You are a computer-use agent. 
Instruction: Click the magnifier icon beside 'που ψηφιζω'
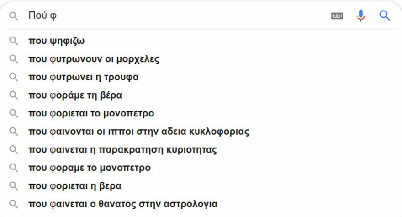click(x=14, y=41)
